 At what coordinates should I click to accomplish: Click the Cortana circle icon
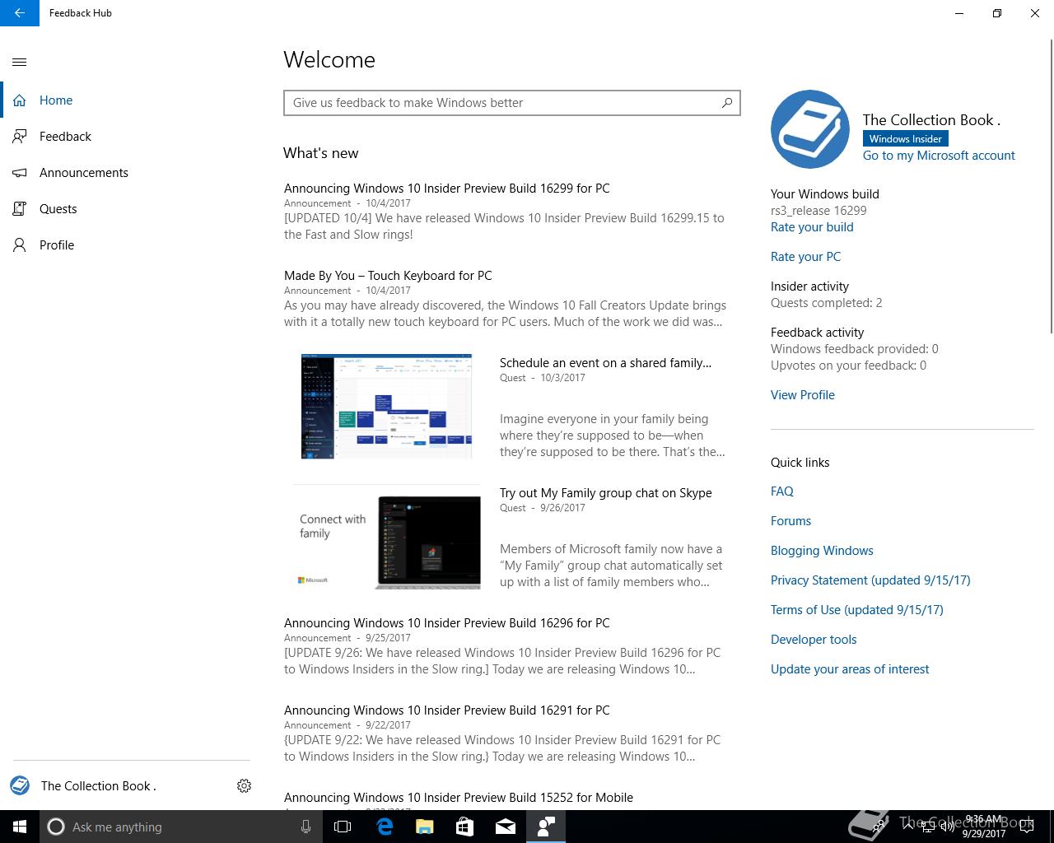(x=56, y=827)
